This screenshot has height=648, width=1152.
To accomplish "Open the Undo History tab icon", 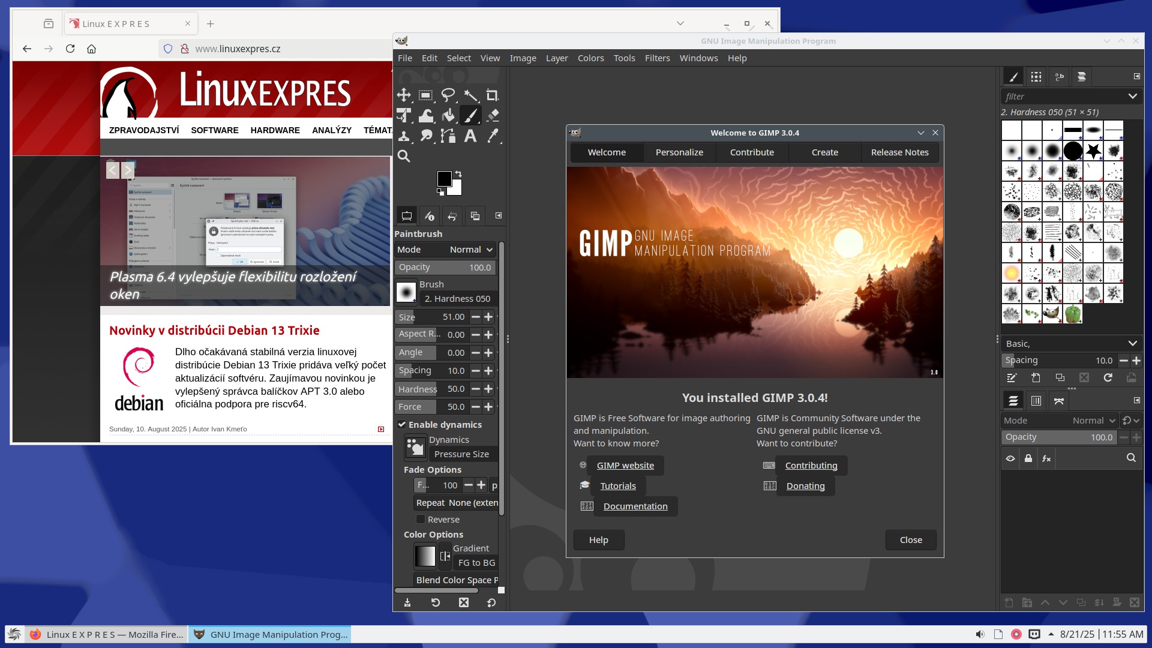I will coord(452,216).
